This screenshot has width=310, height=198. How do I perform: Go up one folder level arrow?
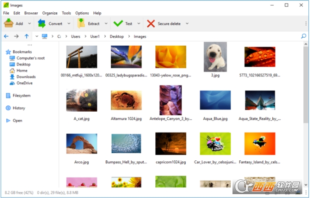[x=26, y=36]
